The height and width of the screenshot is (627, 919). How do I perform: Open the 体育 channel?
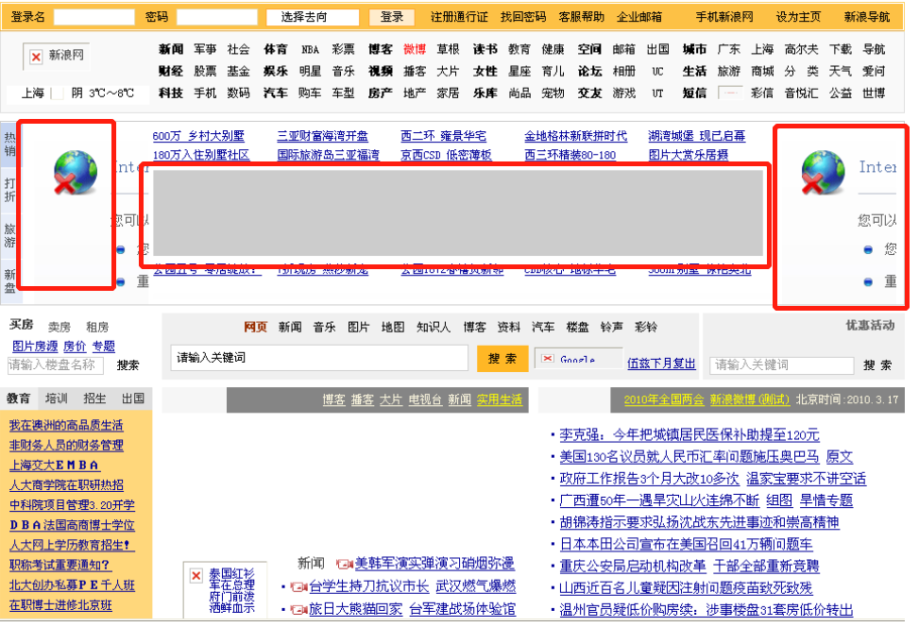pos(275,49)
